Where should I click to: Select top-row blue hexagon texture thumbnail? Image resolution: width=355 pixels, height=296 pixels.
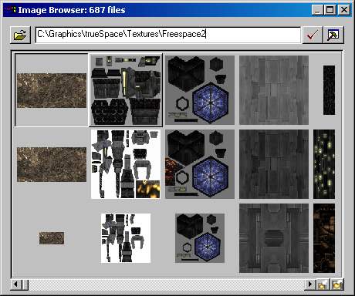tap(200, 90)
